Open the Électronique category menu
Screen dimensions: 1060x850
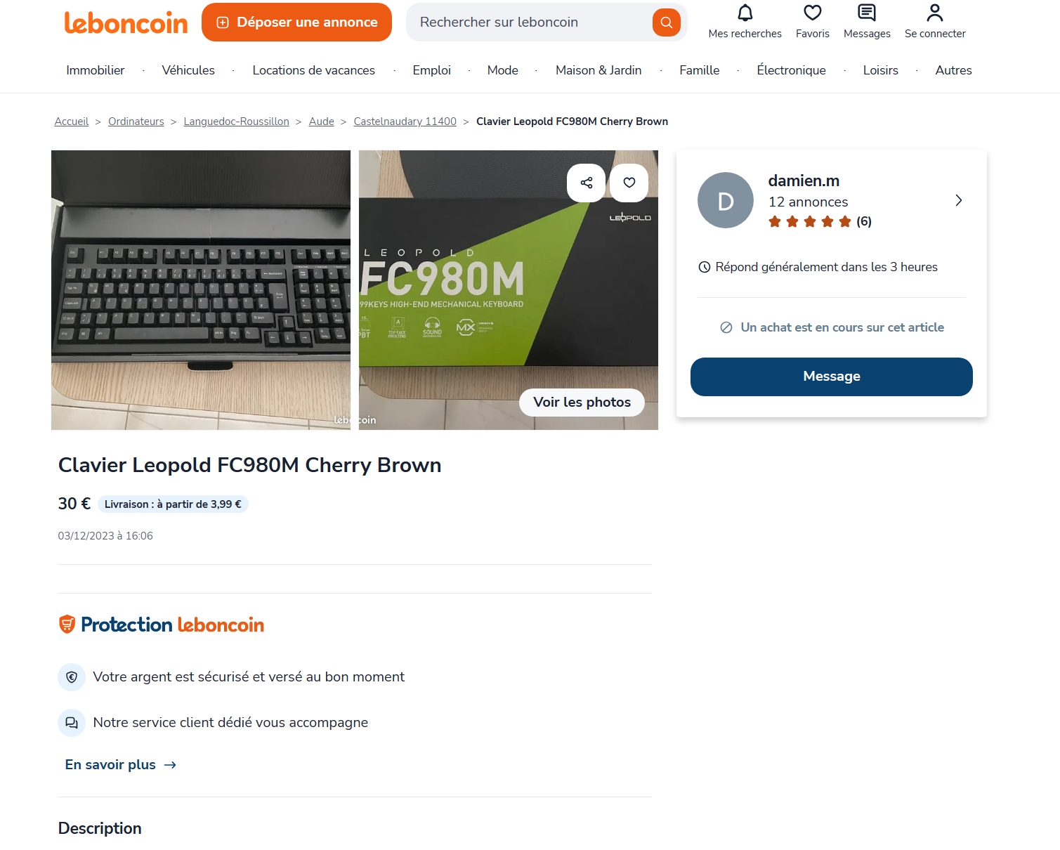(x=791, y=70)
